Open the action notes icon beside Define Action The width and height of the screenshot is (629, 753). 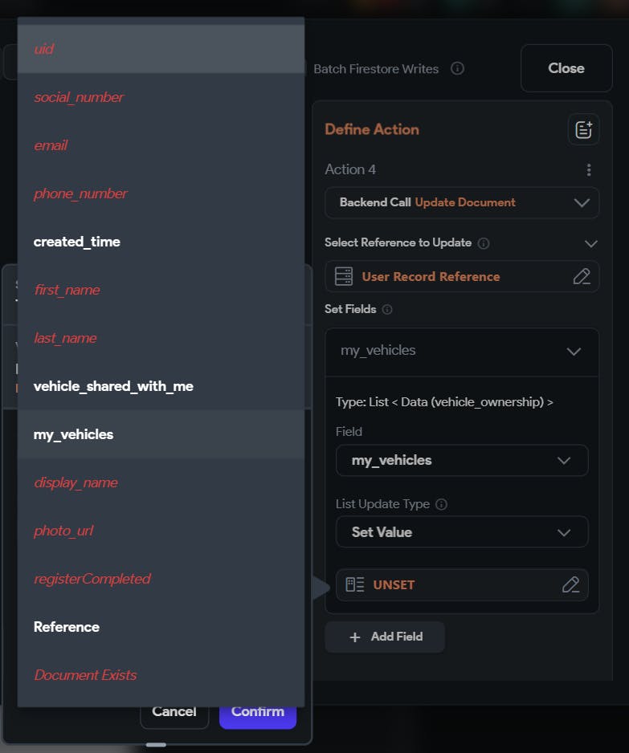[583, 129]
